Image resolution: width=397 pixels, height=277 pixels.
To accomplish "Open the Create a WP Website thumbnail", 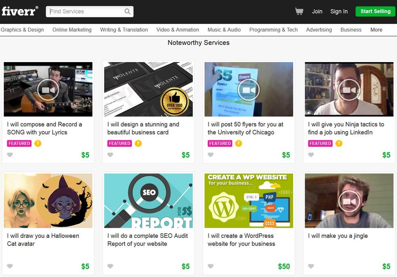I will tap(249, 201).
